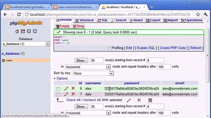Screen dimensions: 211x118
Task: Open the MySQL documentation icon in sidebar
Action: [x=35, y=31]
